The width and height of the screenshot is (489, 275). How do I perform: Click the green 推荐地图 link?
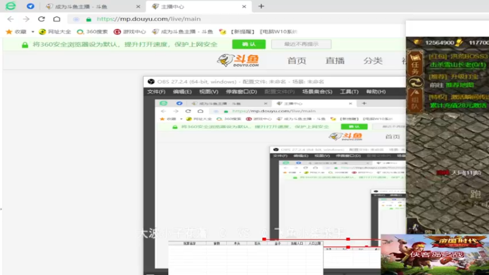pos(460,85)
